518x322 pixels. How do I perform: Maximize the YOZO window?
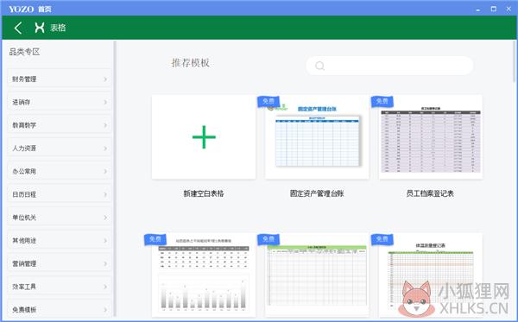494,9
